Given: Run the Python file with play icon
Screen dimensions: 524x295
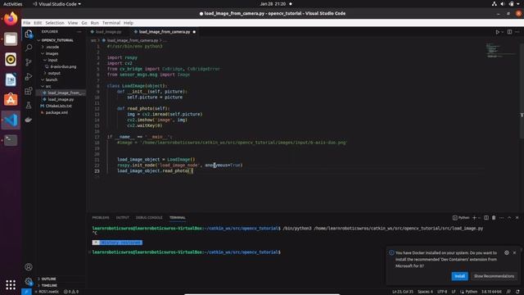Looking at the screenshot, I should point(497,32).
